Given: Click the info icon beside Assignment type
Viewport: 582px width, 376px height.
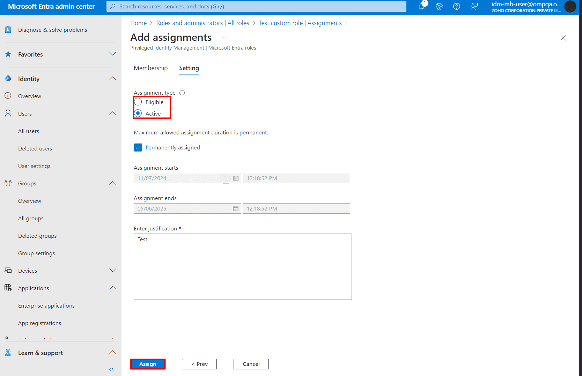Looking at the screenshot, I should pyautogui.click(x=182, y=93).
